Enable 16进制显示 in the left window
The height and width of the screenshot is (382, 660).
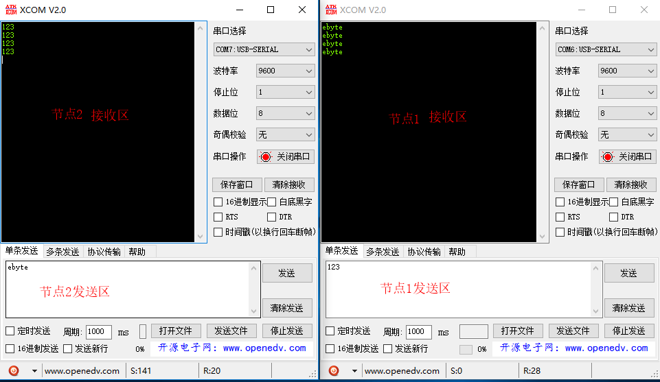coord(218,202)
